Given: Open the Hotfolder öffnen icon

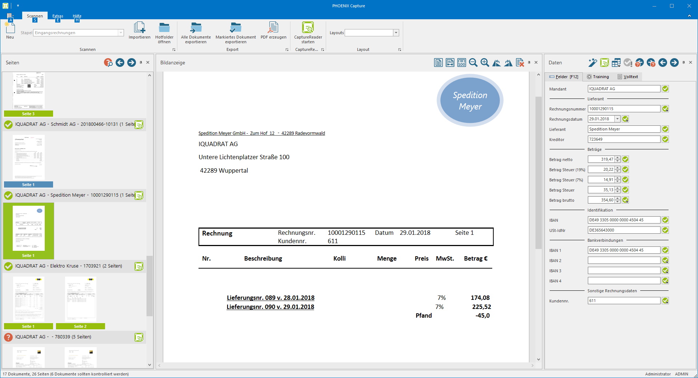Looking at the screenshot, I should [x=164, y=33].
